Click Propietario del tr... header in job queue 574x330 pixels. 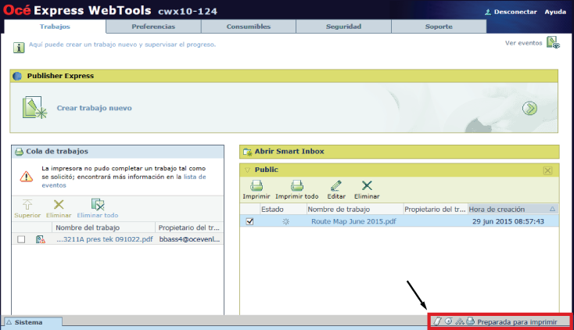(x=189, y=228)
